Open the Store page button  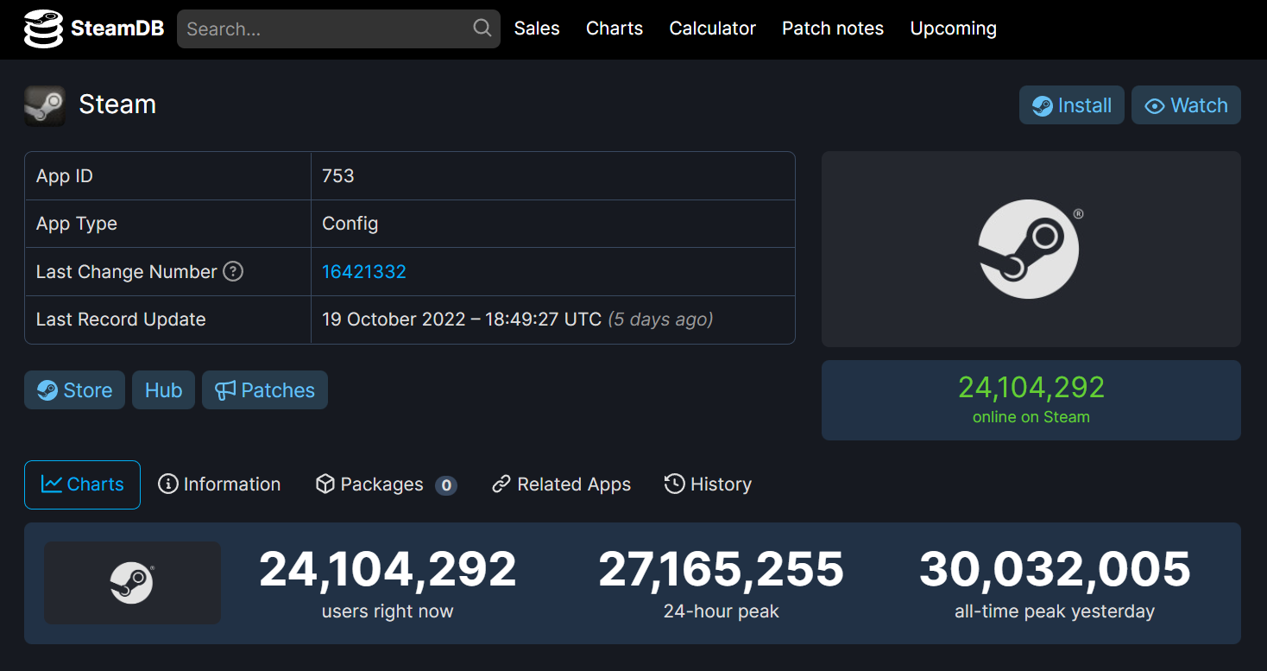74,390
